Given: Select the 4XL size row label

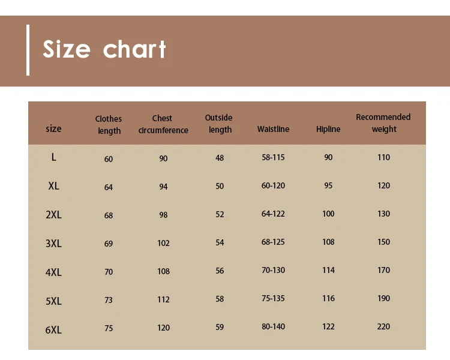Looking at the screenshot, I should point(54,272).
